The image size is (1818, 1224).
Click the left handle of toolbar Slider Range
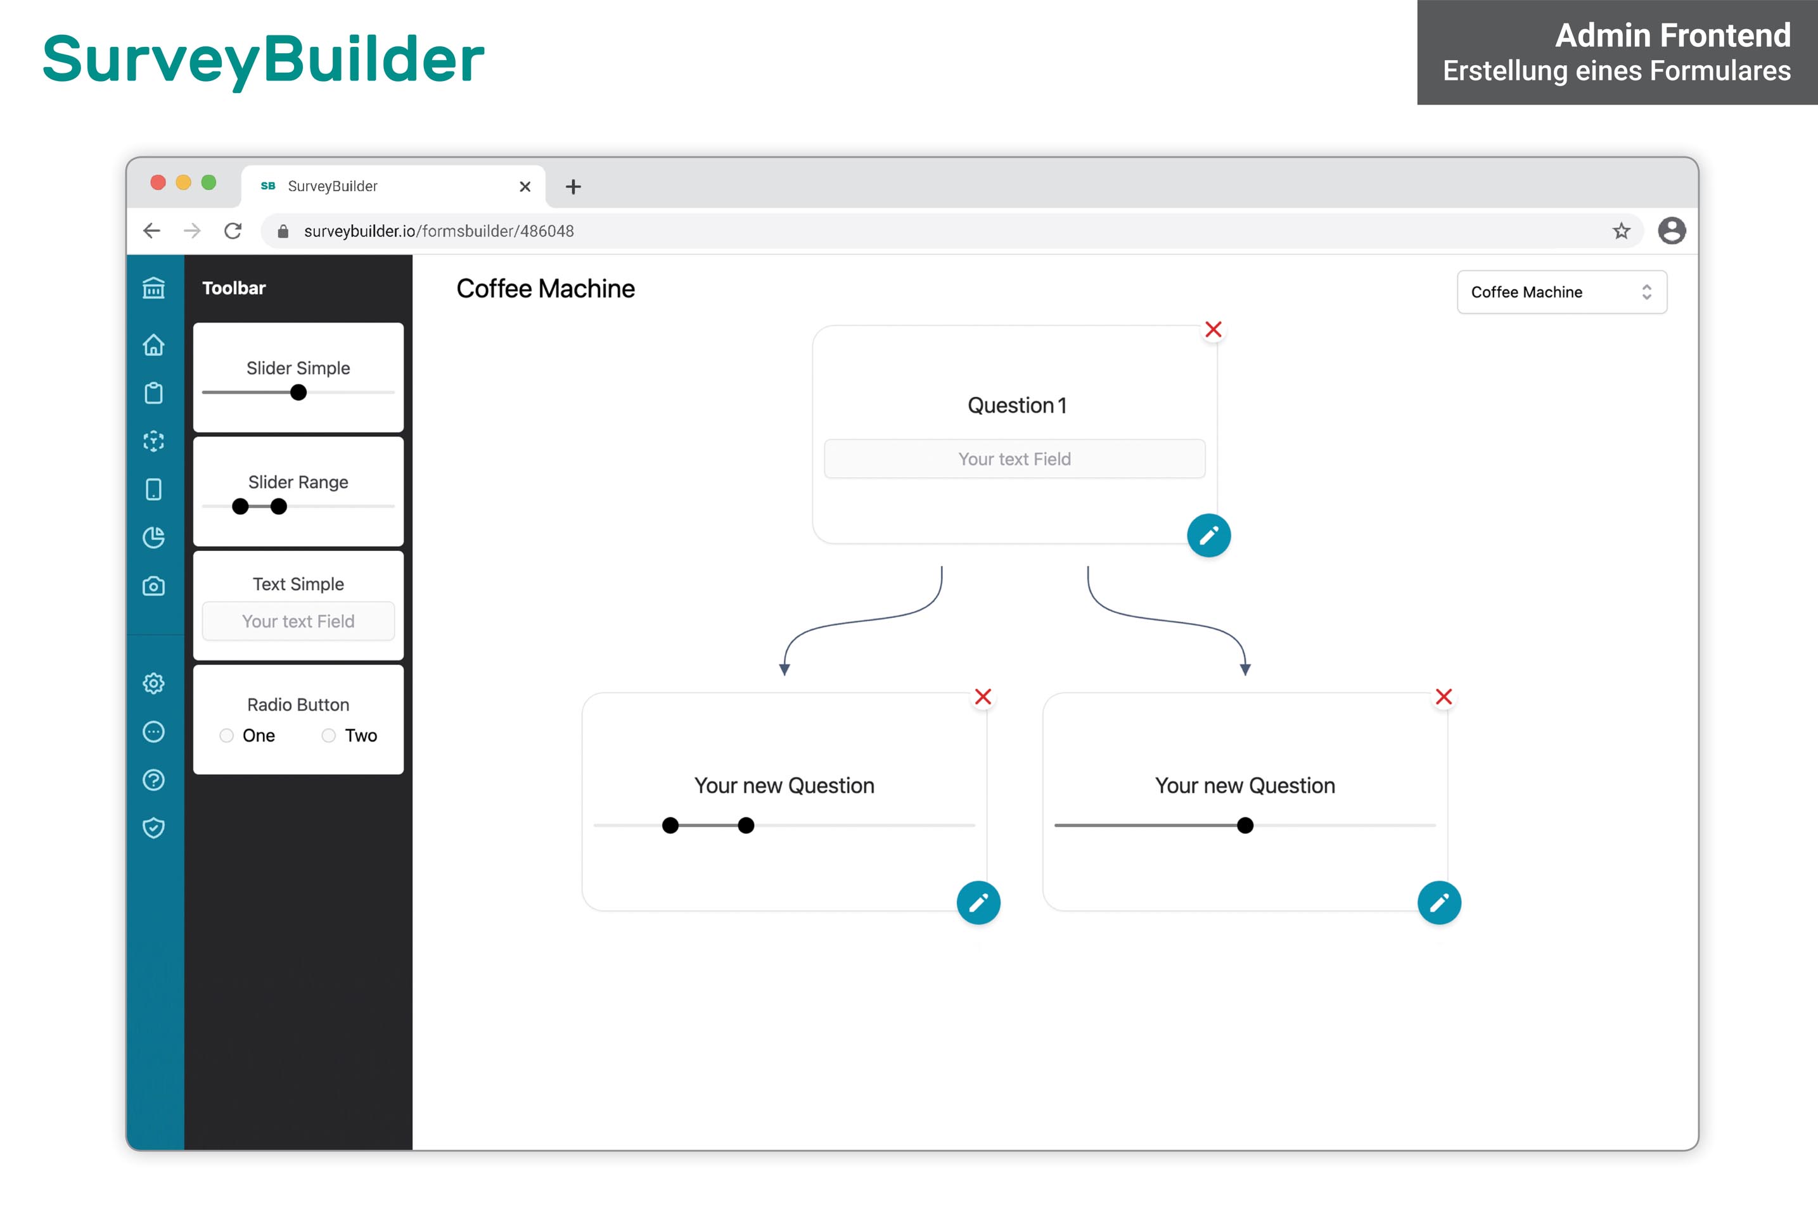pos(241,507)
